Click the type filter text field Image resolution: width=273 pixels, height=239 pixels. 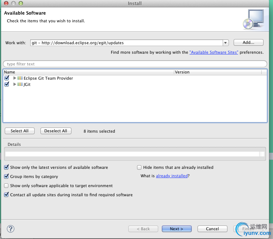[135, 64]
